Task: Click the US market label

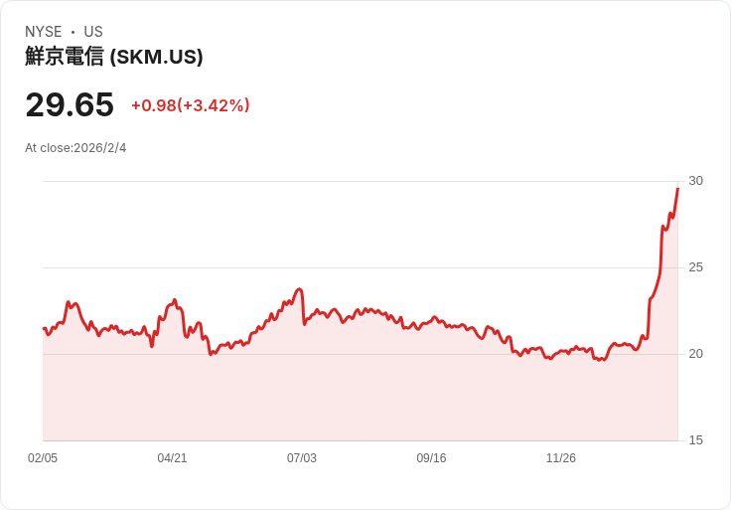Action: pos(93,32)
